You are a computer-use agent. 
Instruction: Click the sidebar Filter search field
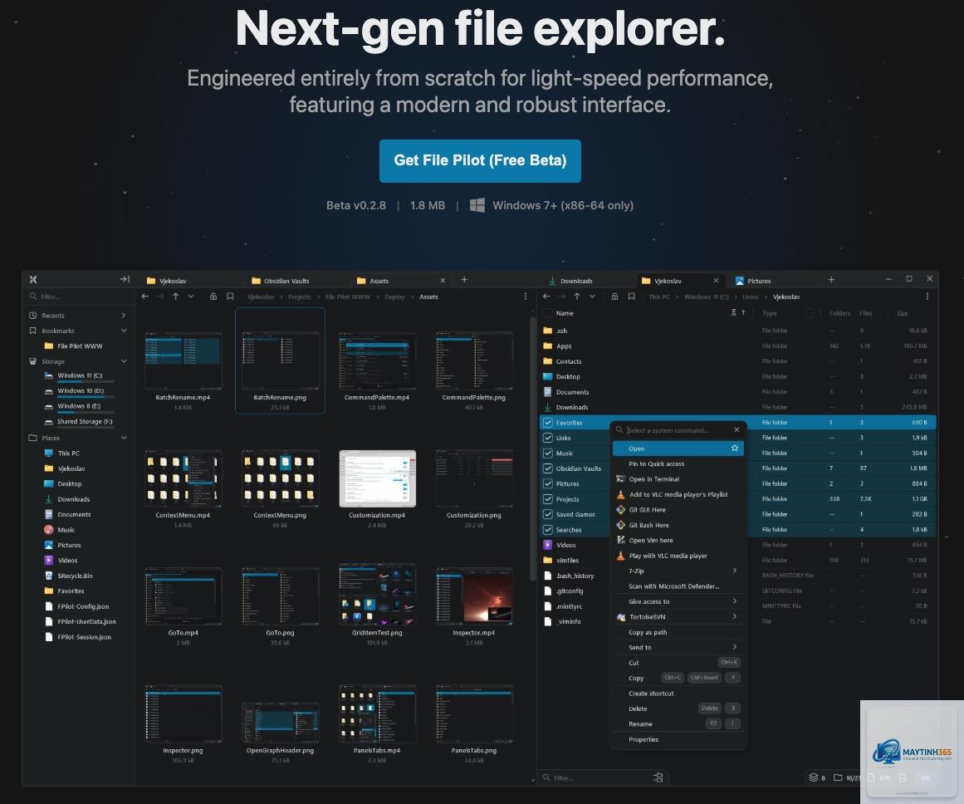coord(79,297)
